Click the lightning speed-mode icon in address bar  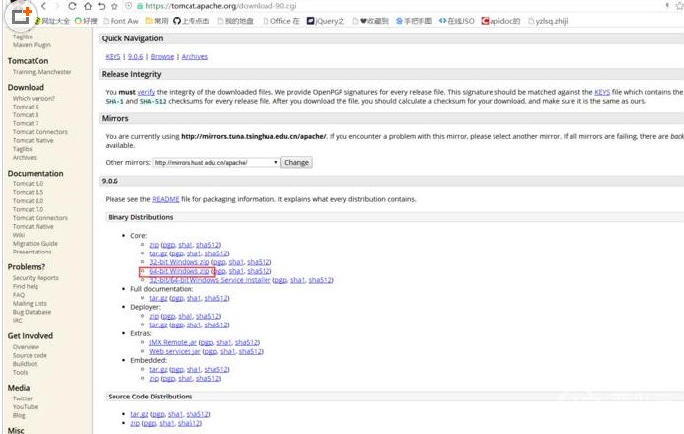click(x=667, y=6)
